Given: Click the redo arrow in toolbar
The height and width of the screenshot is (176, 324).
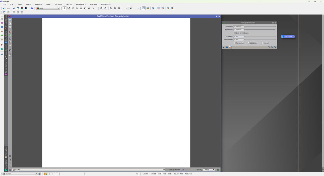Looking at the screenshot, I should pos(8,8).
